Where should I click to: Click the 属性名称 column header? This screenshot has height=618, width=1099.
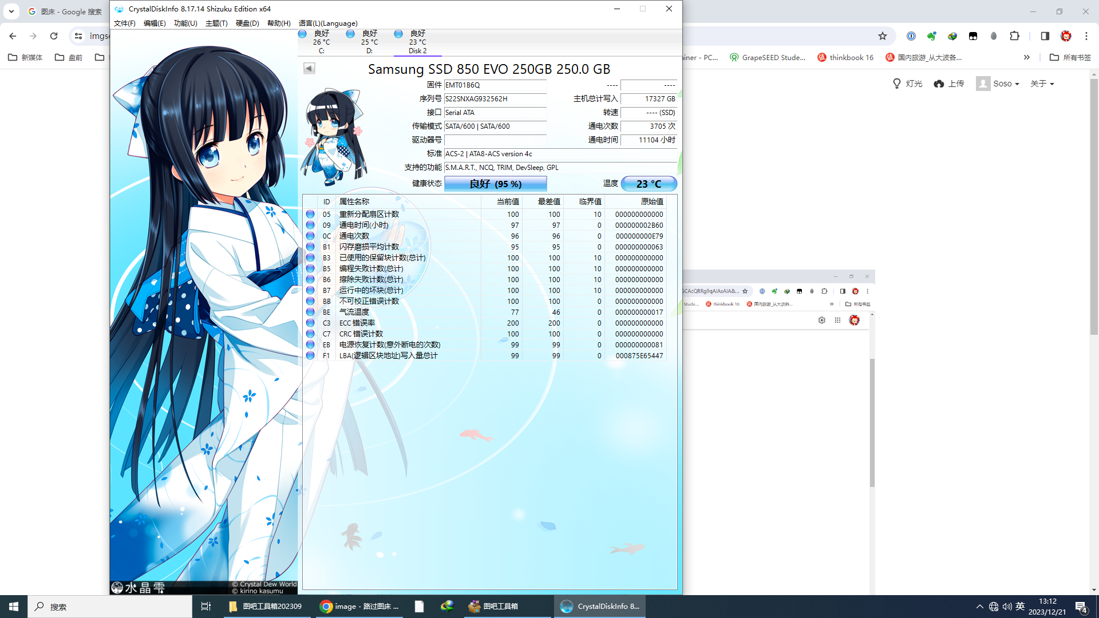point(409,201)
